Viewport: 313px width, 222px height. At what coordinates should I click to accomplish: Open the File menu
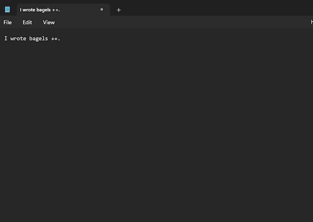tap(7, 23)
